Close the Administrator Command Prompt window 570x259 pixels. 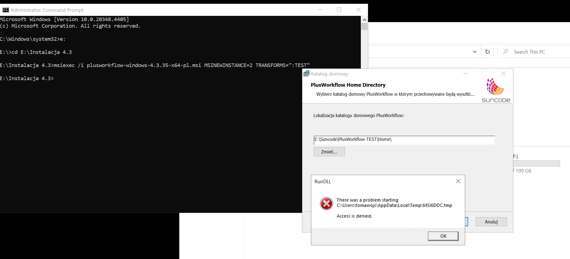pos(358,10)
